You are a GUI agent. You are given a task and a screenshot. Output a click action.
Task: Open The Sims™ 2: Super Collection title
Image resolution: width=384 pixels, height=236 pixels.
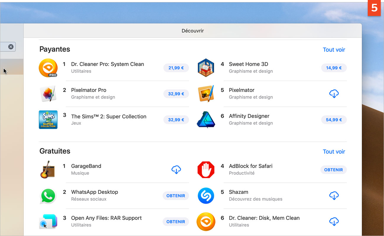109,116
